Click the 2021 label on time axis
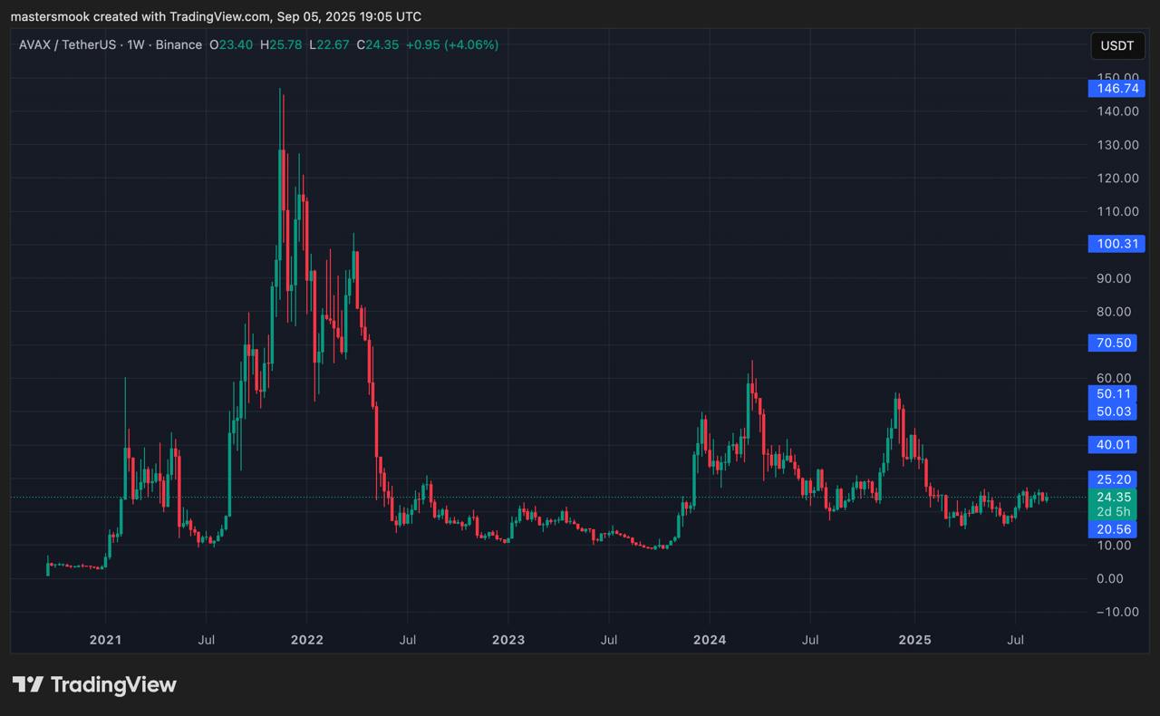This screenshot has height=716, width=1160. pos(106,640)
